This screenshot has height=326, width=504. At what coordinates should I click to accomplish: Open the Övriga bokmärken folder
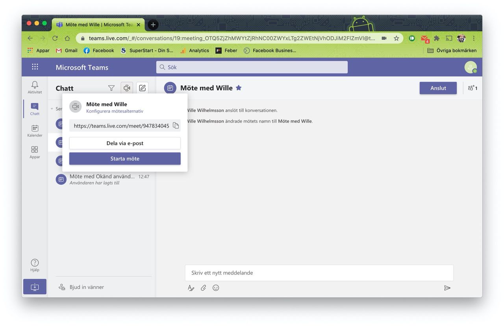[452, 50]
